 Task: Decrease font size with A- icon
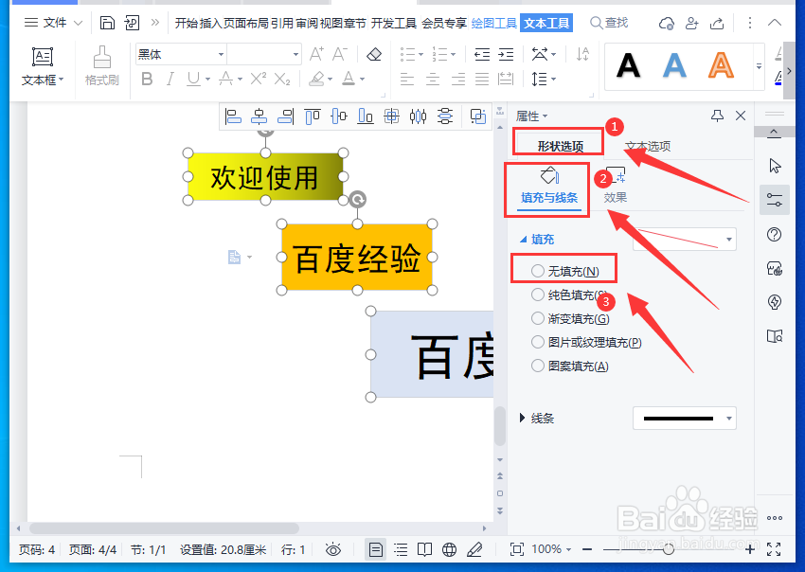339,54
